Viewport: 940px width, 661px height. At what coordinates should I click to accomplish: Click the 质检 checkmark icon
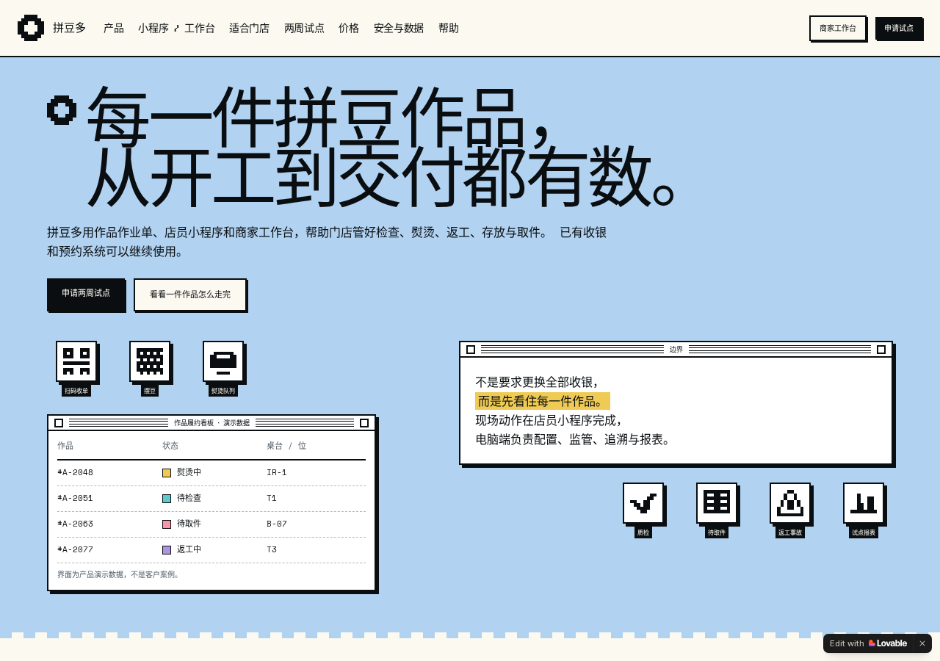click(643, 503)
